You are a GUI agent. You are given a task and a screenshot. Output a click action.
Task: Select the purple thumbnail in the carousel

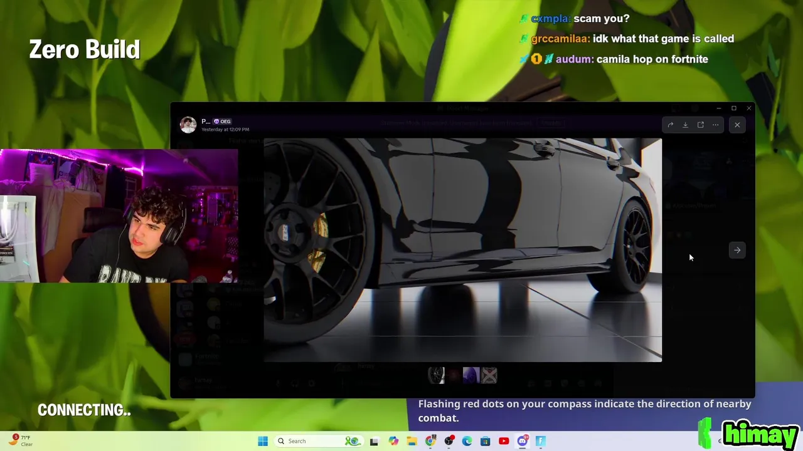pyautogui.click(x=471, y=375)
